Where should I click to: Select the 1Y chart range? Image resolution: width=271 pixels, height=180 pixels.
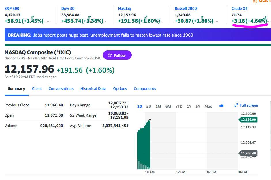click(189, 107)
